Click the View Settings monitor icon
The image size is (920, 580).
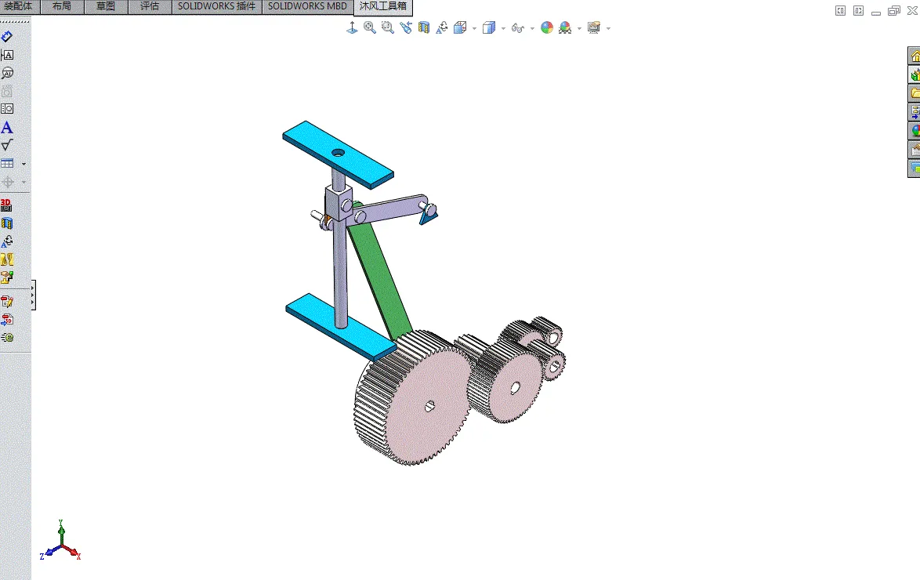click(x=594, y=27)
